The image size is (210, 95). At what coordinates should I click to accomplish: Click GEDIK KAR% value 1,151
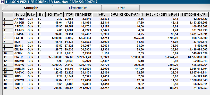(105, 53)
